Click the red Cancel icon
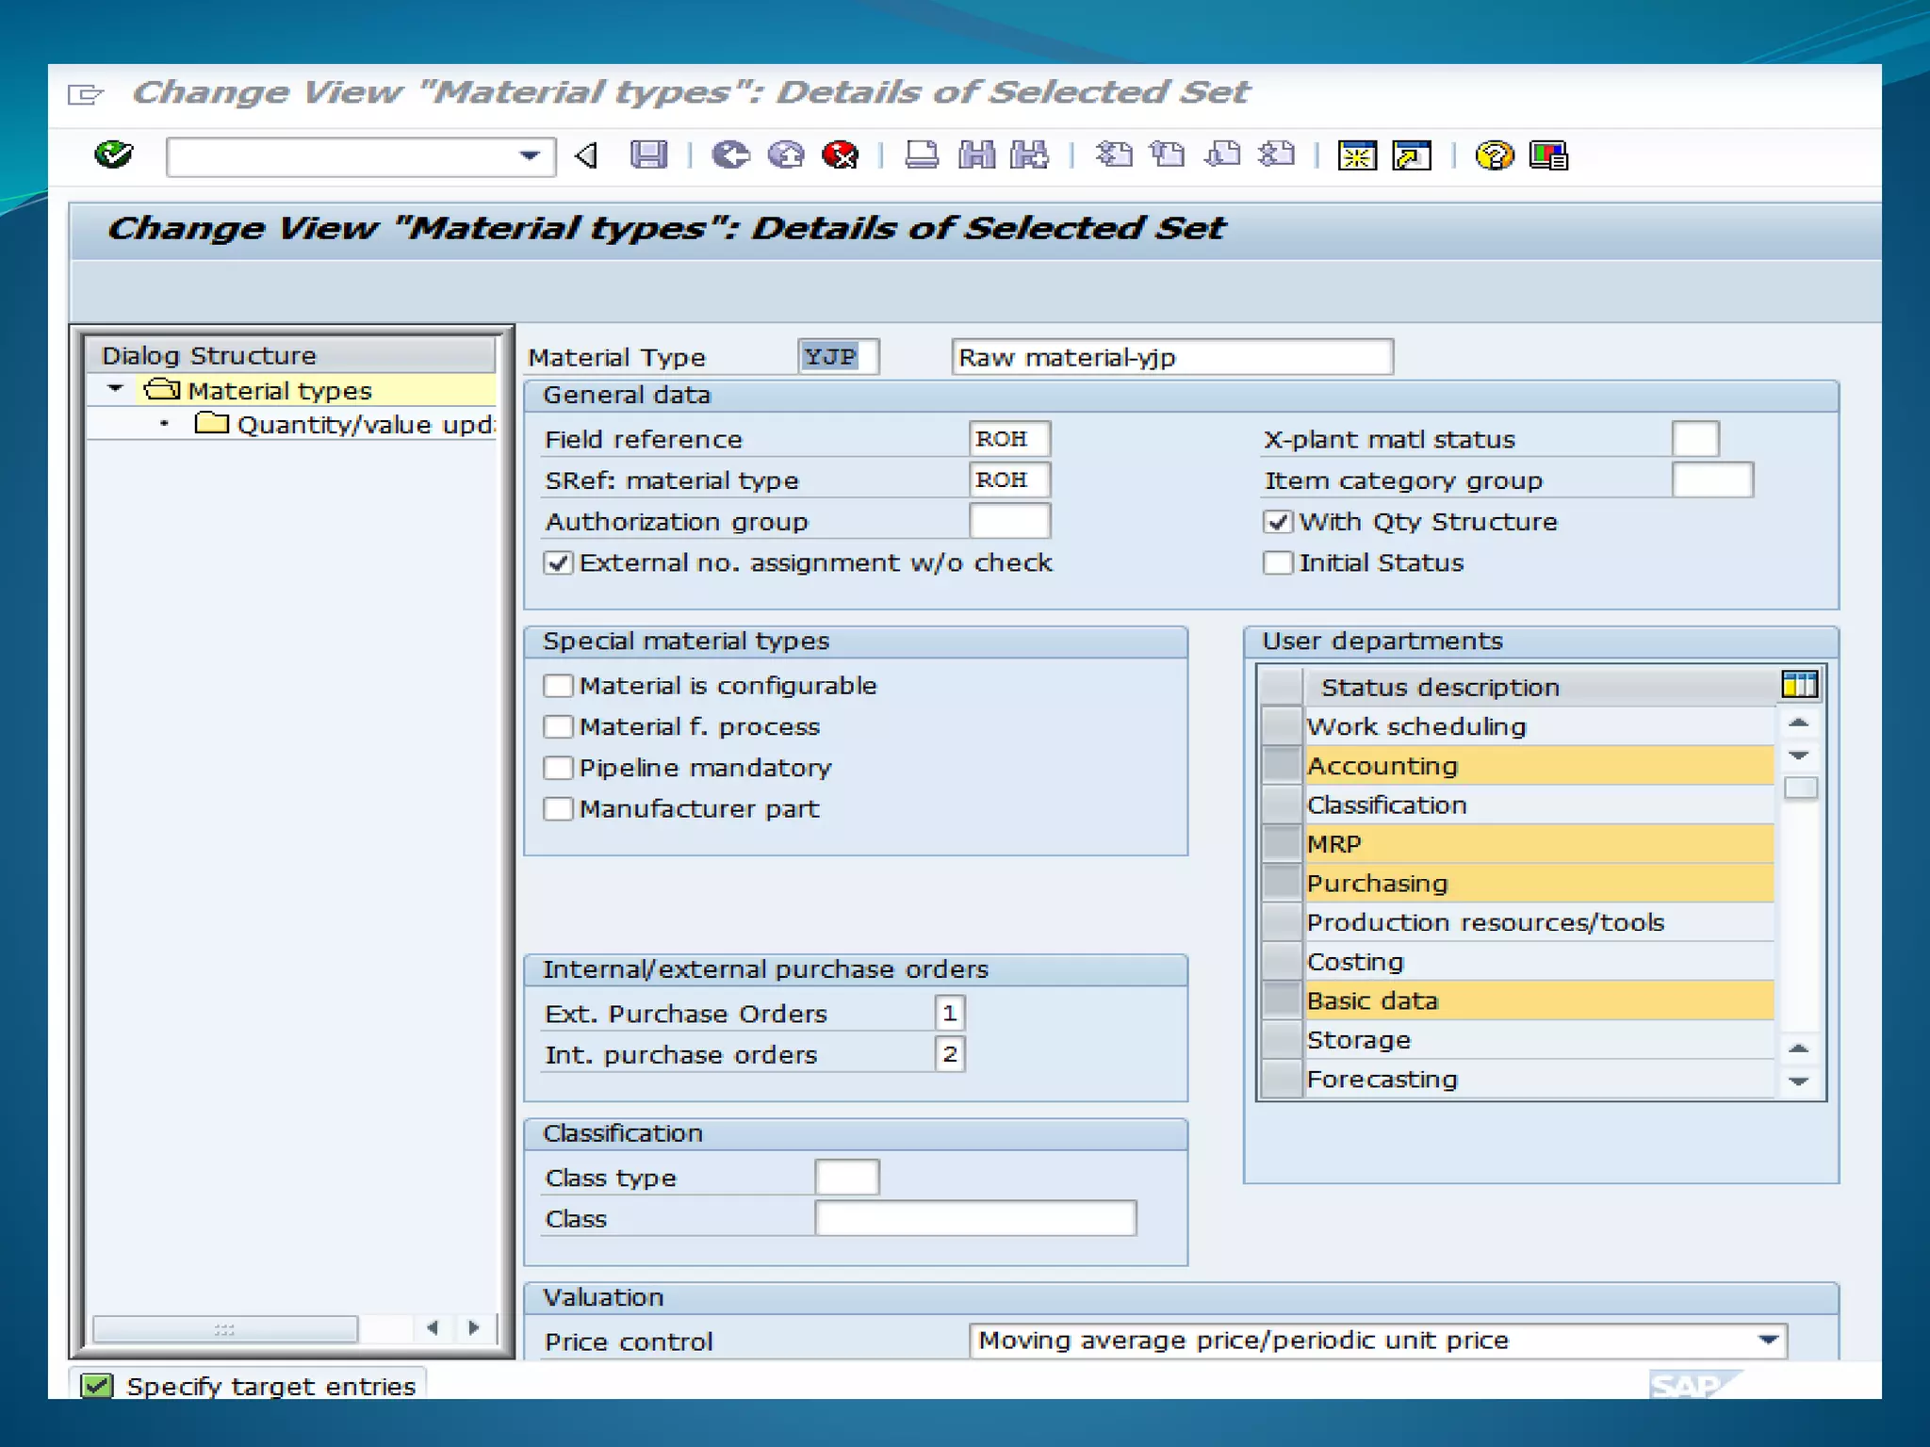The image size is (1930, 1447). tap(840, 154)
